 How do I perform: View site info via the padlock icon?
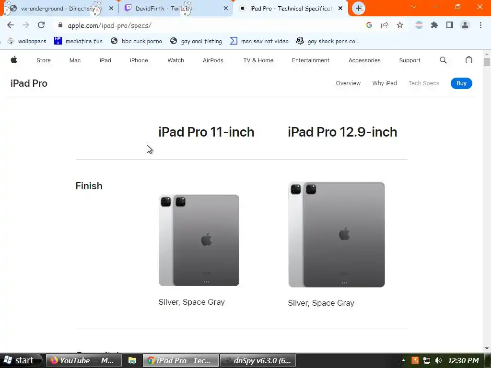(60, 25)
